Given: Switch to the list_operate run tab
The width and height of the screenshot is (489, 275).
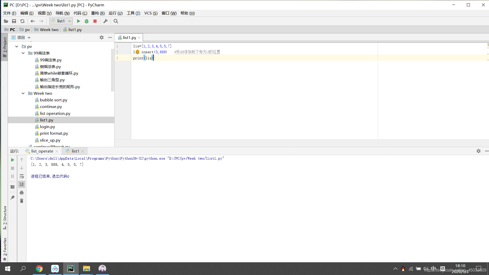Looking at the screenshot, I should pos(42,151).
